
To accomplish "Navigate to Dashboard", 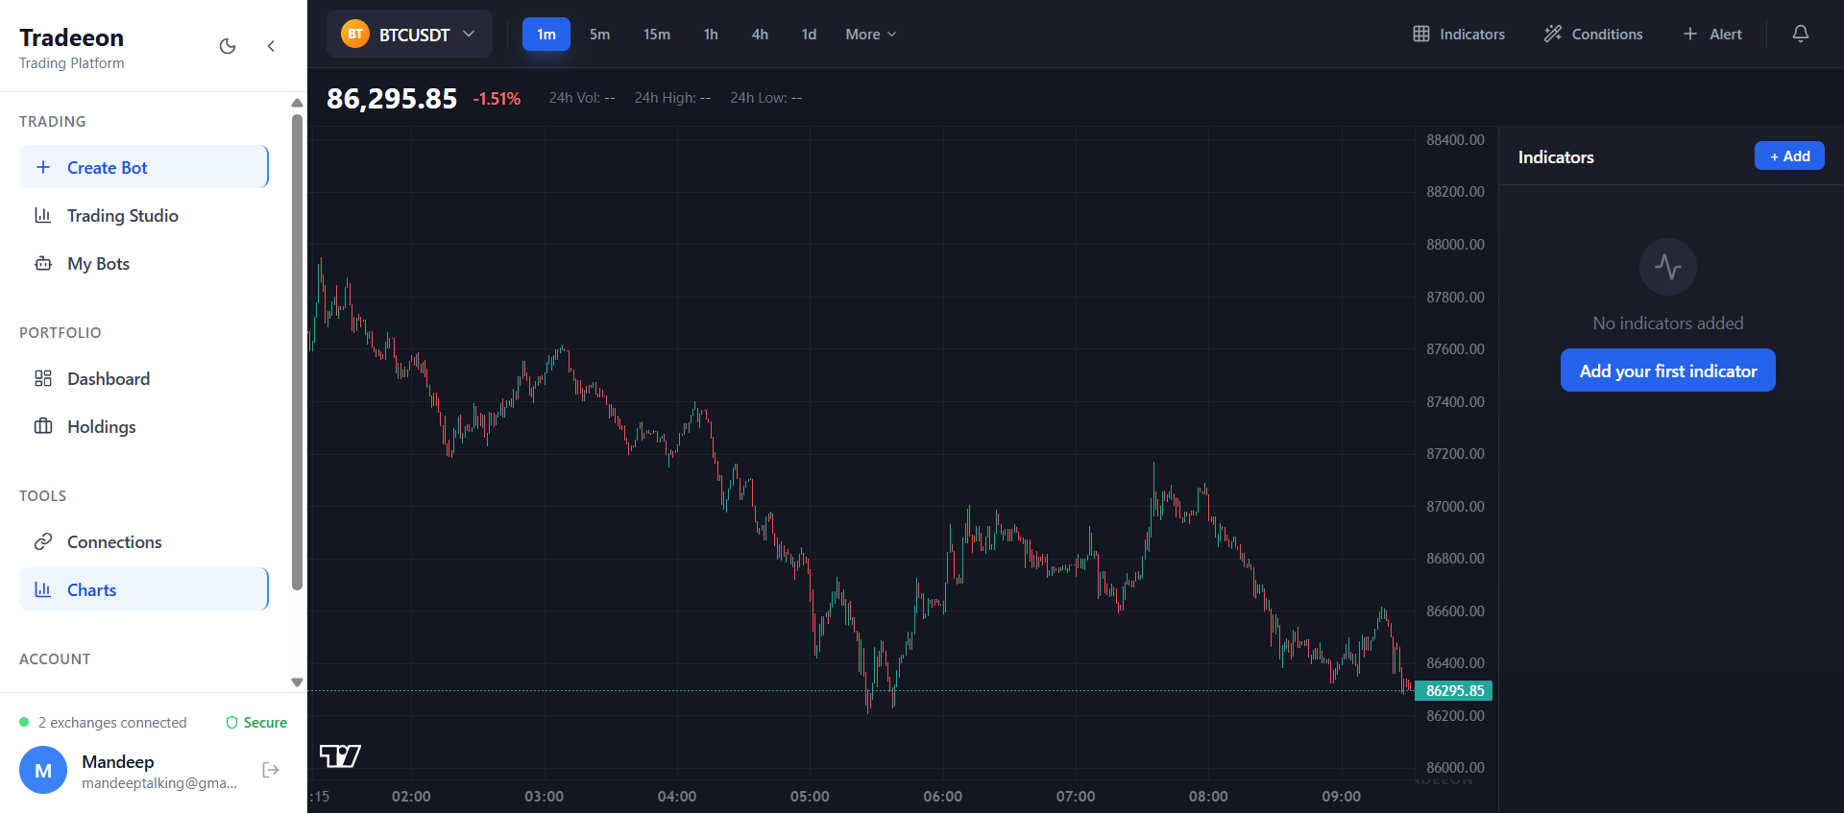I will click(x=144, y=378).
